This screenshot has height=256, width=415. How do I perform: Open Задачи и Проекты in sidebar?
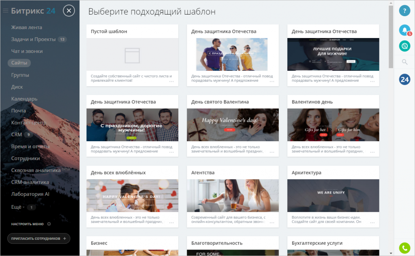[34, 39]
